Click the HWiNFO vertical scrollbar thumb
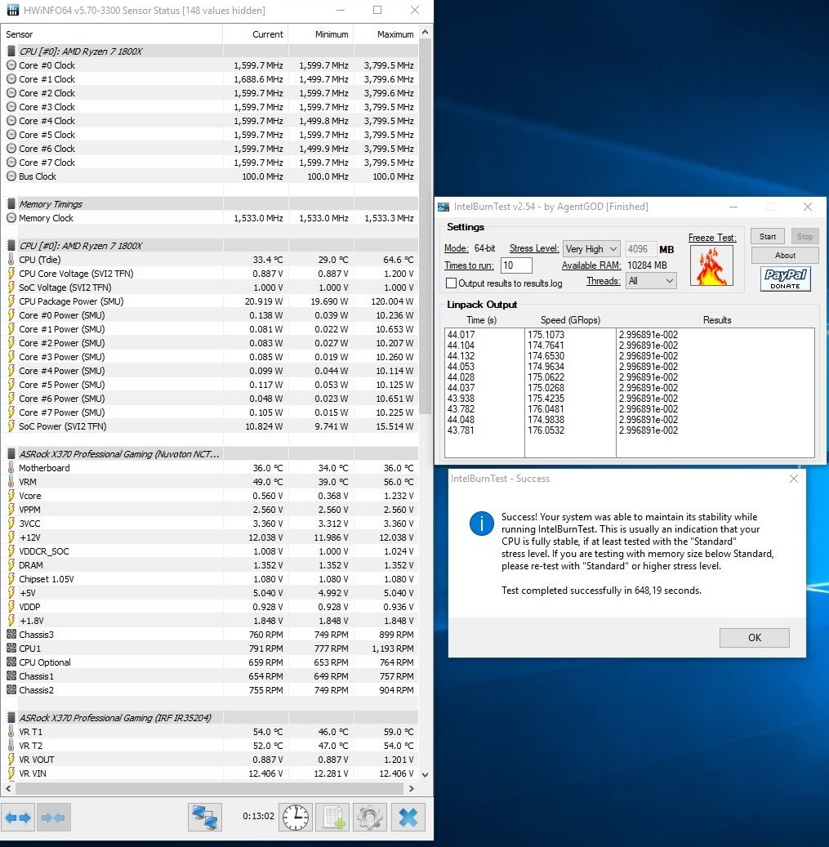The image size is (829, 847). point(425,227)
